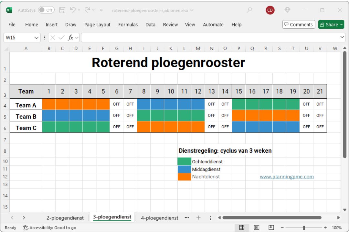Open the www.planningpme.com hyperlink

coord(287,177)
